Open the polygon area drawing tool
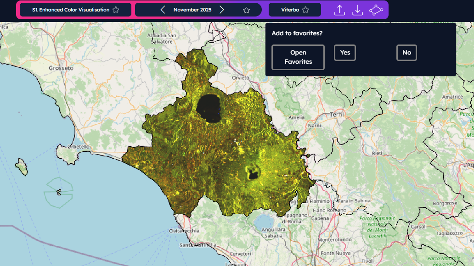Screen dimensions: 474x266 (376, 10)
